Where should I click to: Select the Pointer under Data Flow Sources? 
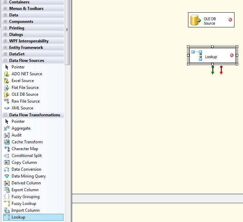[7, 67]
